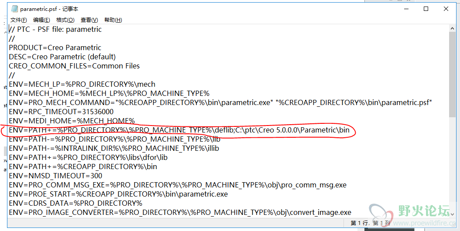This screenshot has width=460, height=231.
Task: Click the line ending 'libs\dfor\lib'
Action: click(88, 157)
